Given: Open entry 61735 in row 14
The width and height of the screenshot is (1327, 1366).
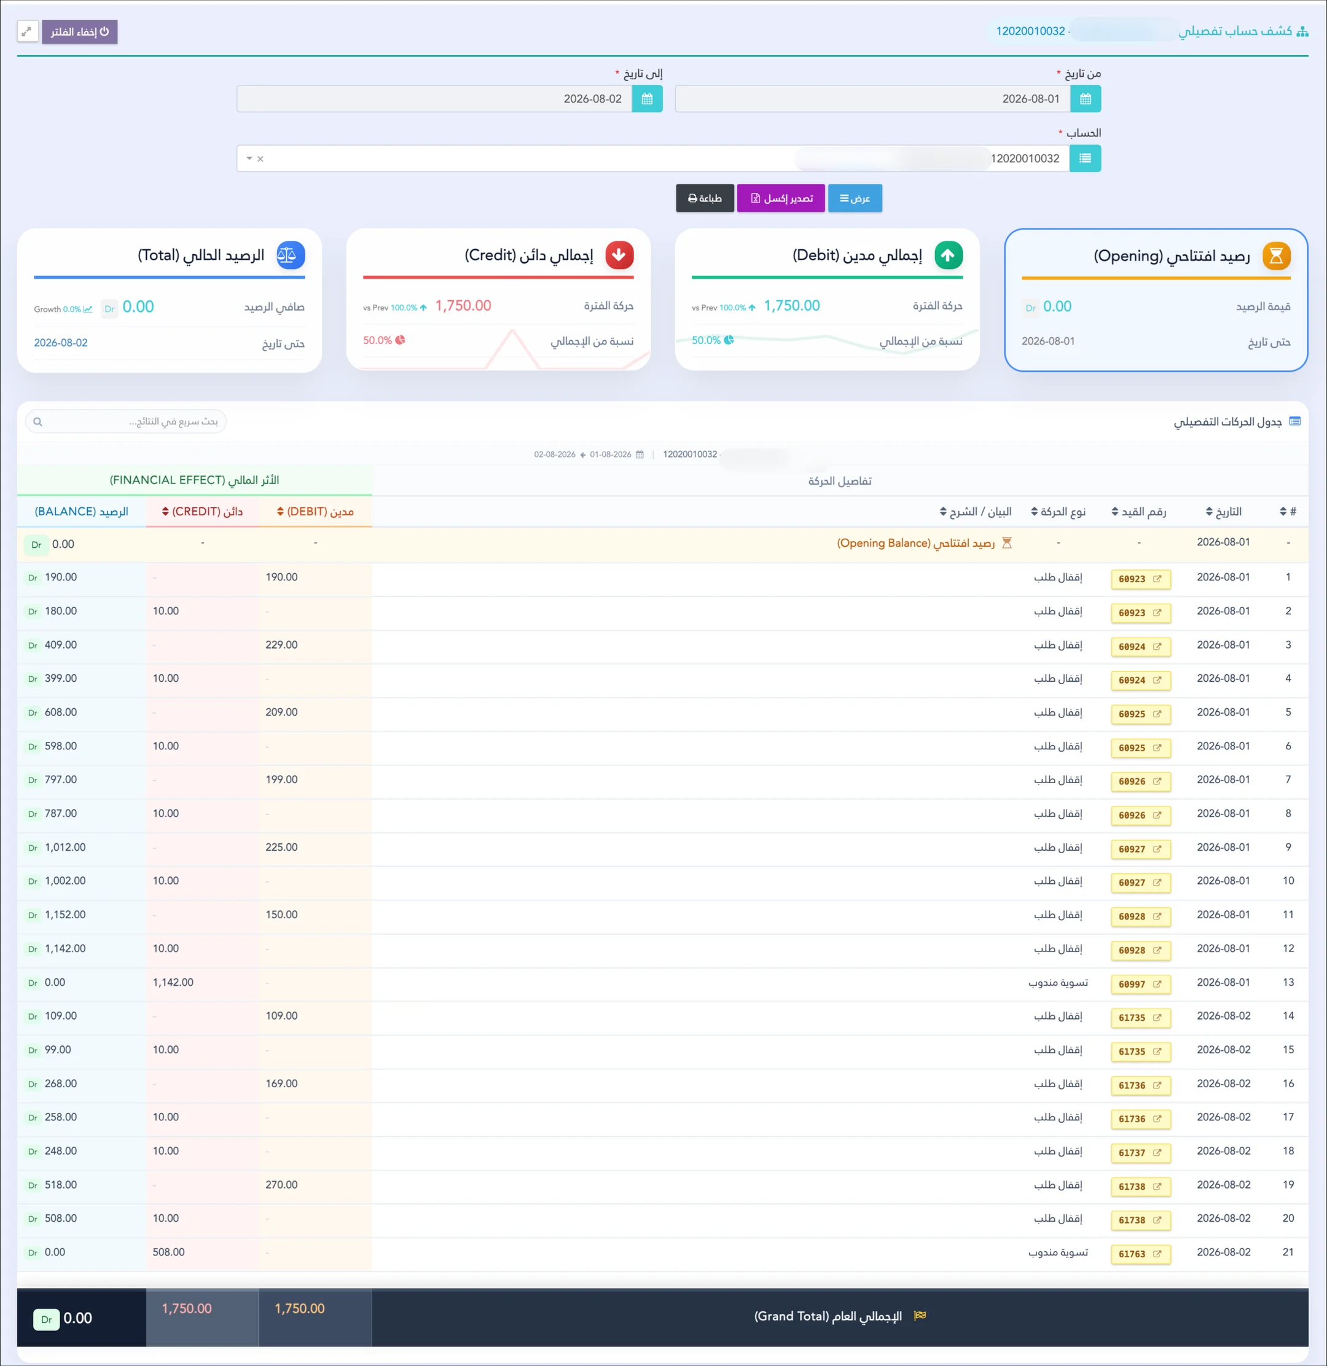Looking at the screenshot, I should click(1140, 1018).
